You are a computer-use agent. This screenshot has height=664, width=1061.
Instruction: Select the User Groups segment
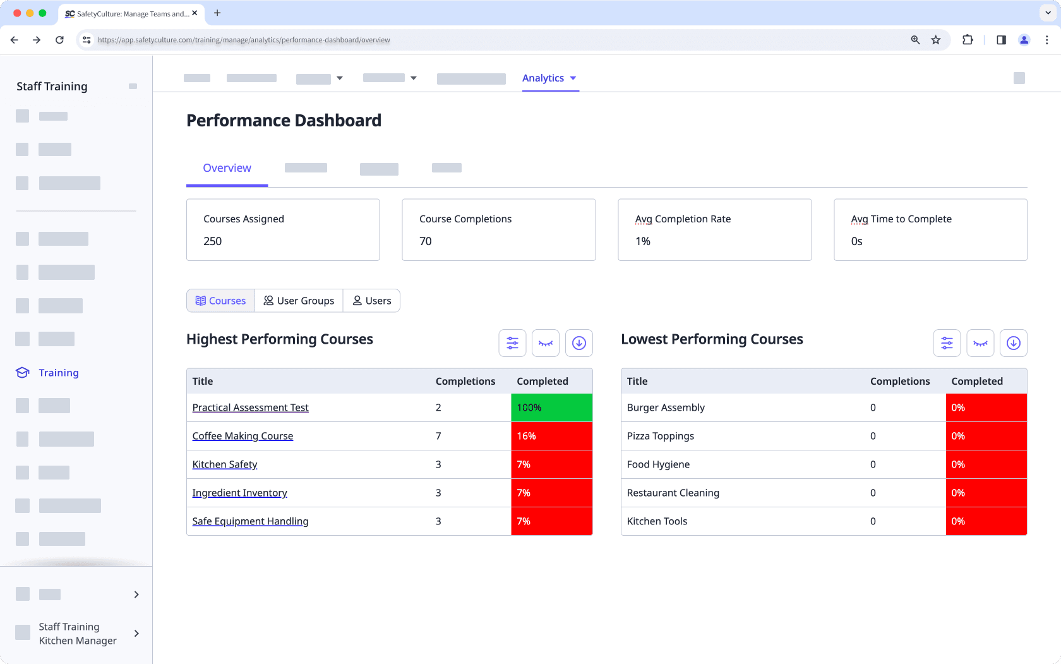299,301
